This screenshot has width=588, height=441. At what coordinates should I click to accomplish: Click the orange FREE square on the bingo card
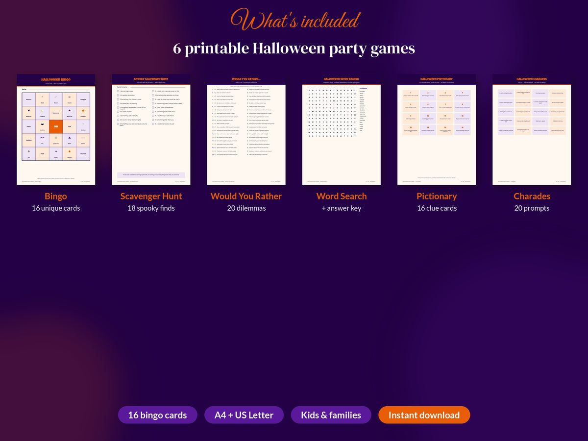[56, 126]
